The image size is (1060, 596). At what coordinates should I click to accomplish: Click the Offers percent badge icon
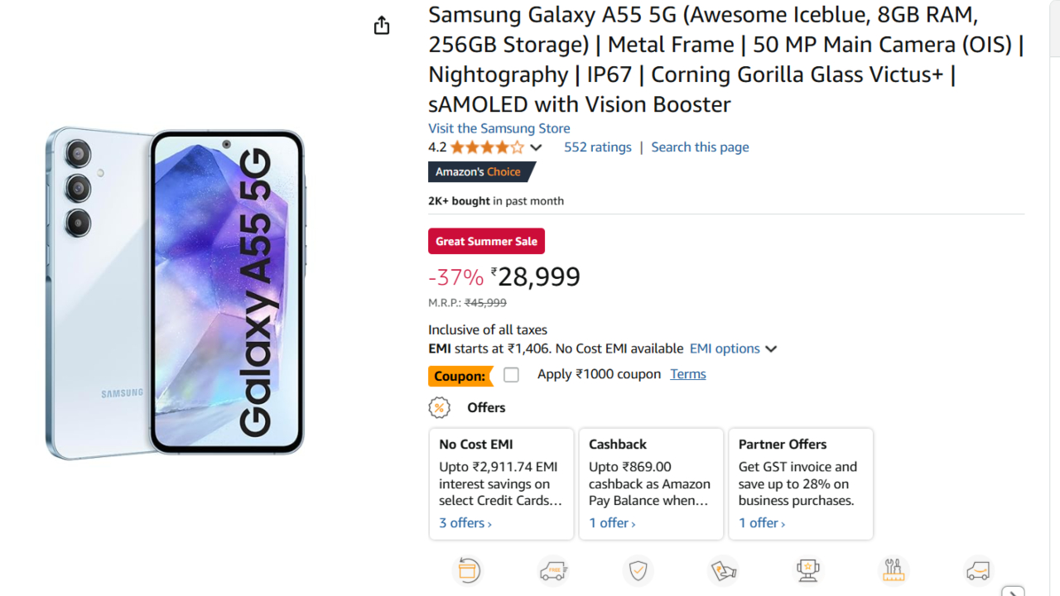(x=439, y=407)
